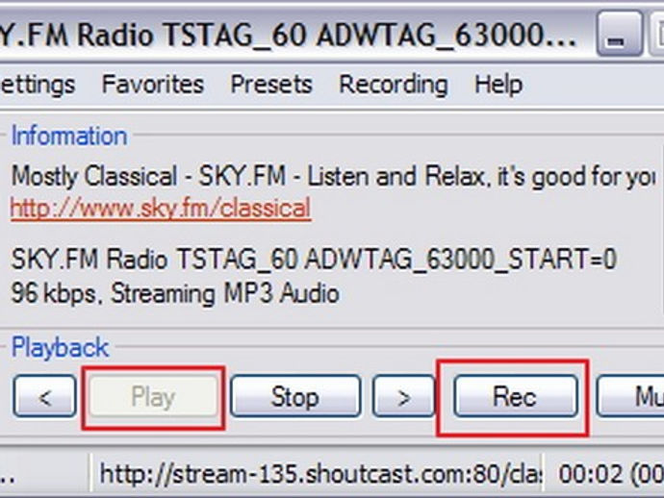Minimize the radio window

tap(619, 34)
